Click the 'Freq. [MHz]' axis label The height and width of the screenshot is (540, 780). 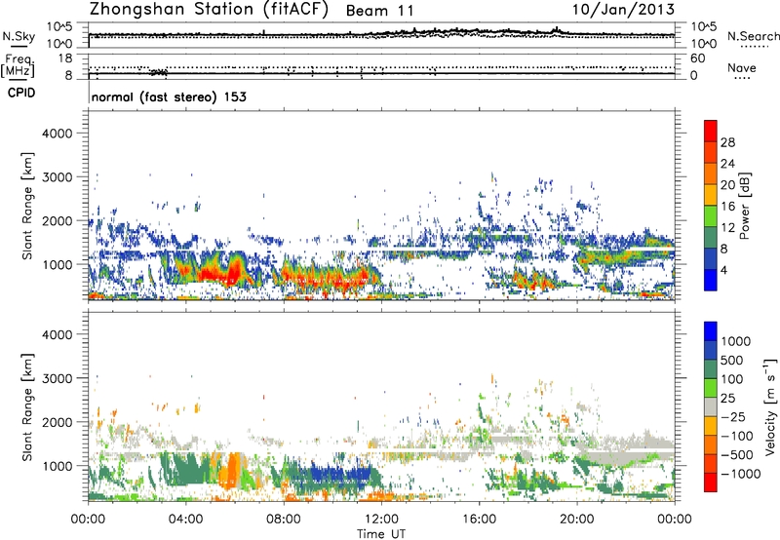(x=19, y=66)
